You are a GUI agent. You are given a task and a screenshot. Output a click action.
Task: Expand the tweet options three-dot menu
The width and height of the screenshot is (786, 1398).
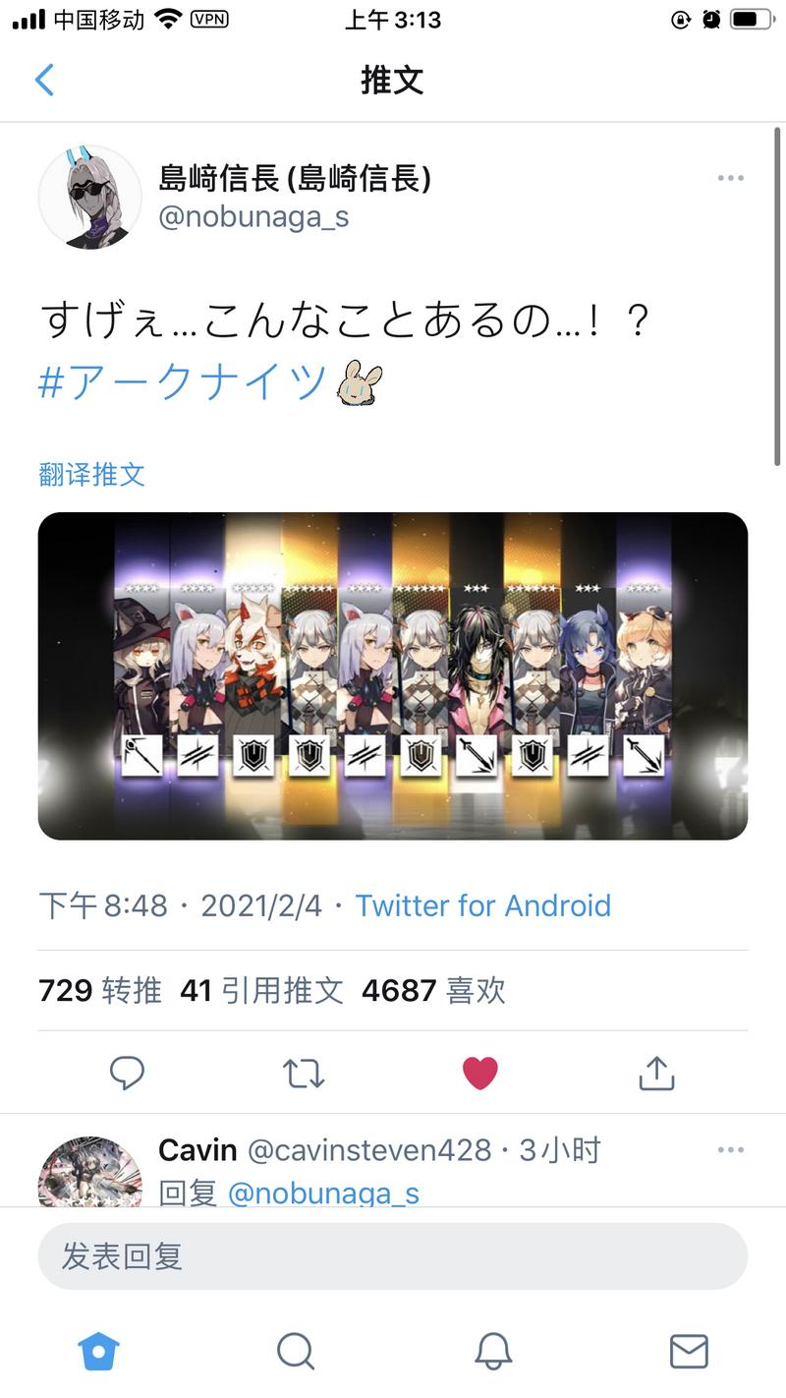click(x=731, y=178)
